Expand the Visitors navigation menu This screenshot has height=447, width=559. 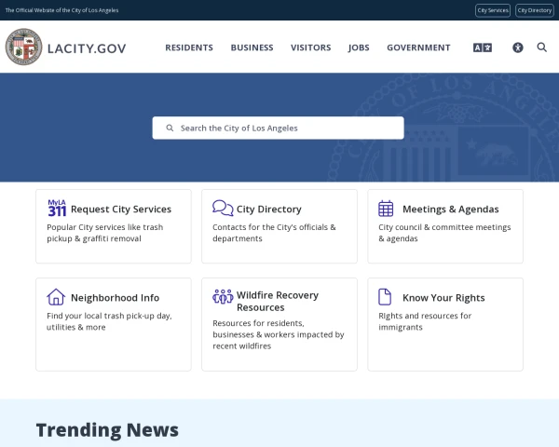point(310,47)
